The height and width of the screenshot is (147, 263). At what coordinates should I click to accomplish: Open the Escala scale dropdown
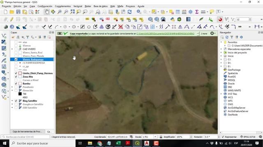(x=155, y=137)
